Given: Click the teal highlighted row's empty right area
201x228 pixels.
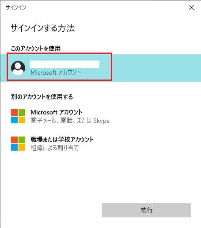Looking at the screenshot, I should pos(156,68).
